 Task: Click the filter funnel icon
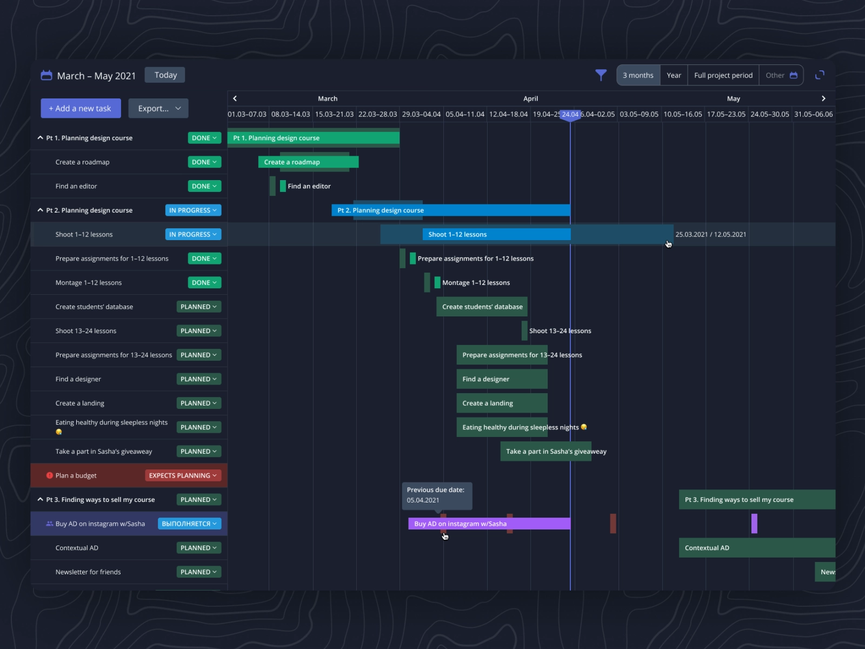point(601,75)
